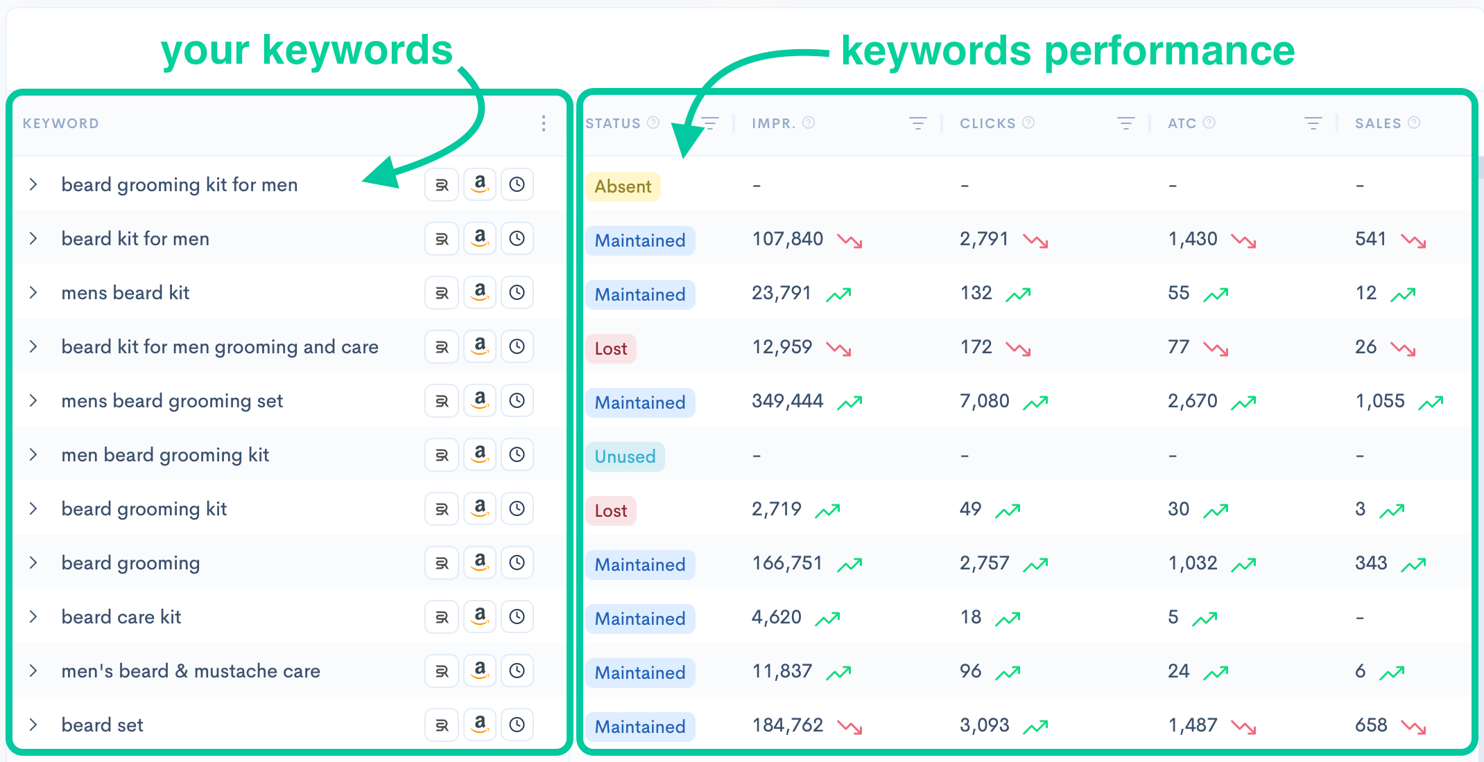This screenshot has height=762, width=1484.
Task: Open the Status column filter
Action: point(709,123)
